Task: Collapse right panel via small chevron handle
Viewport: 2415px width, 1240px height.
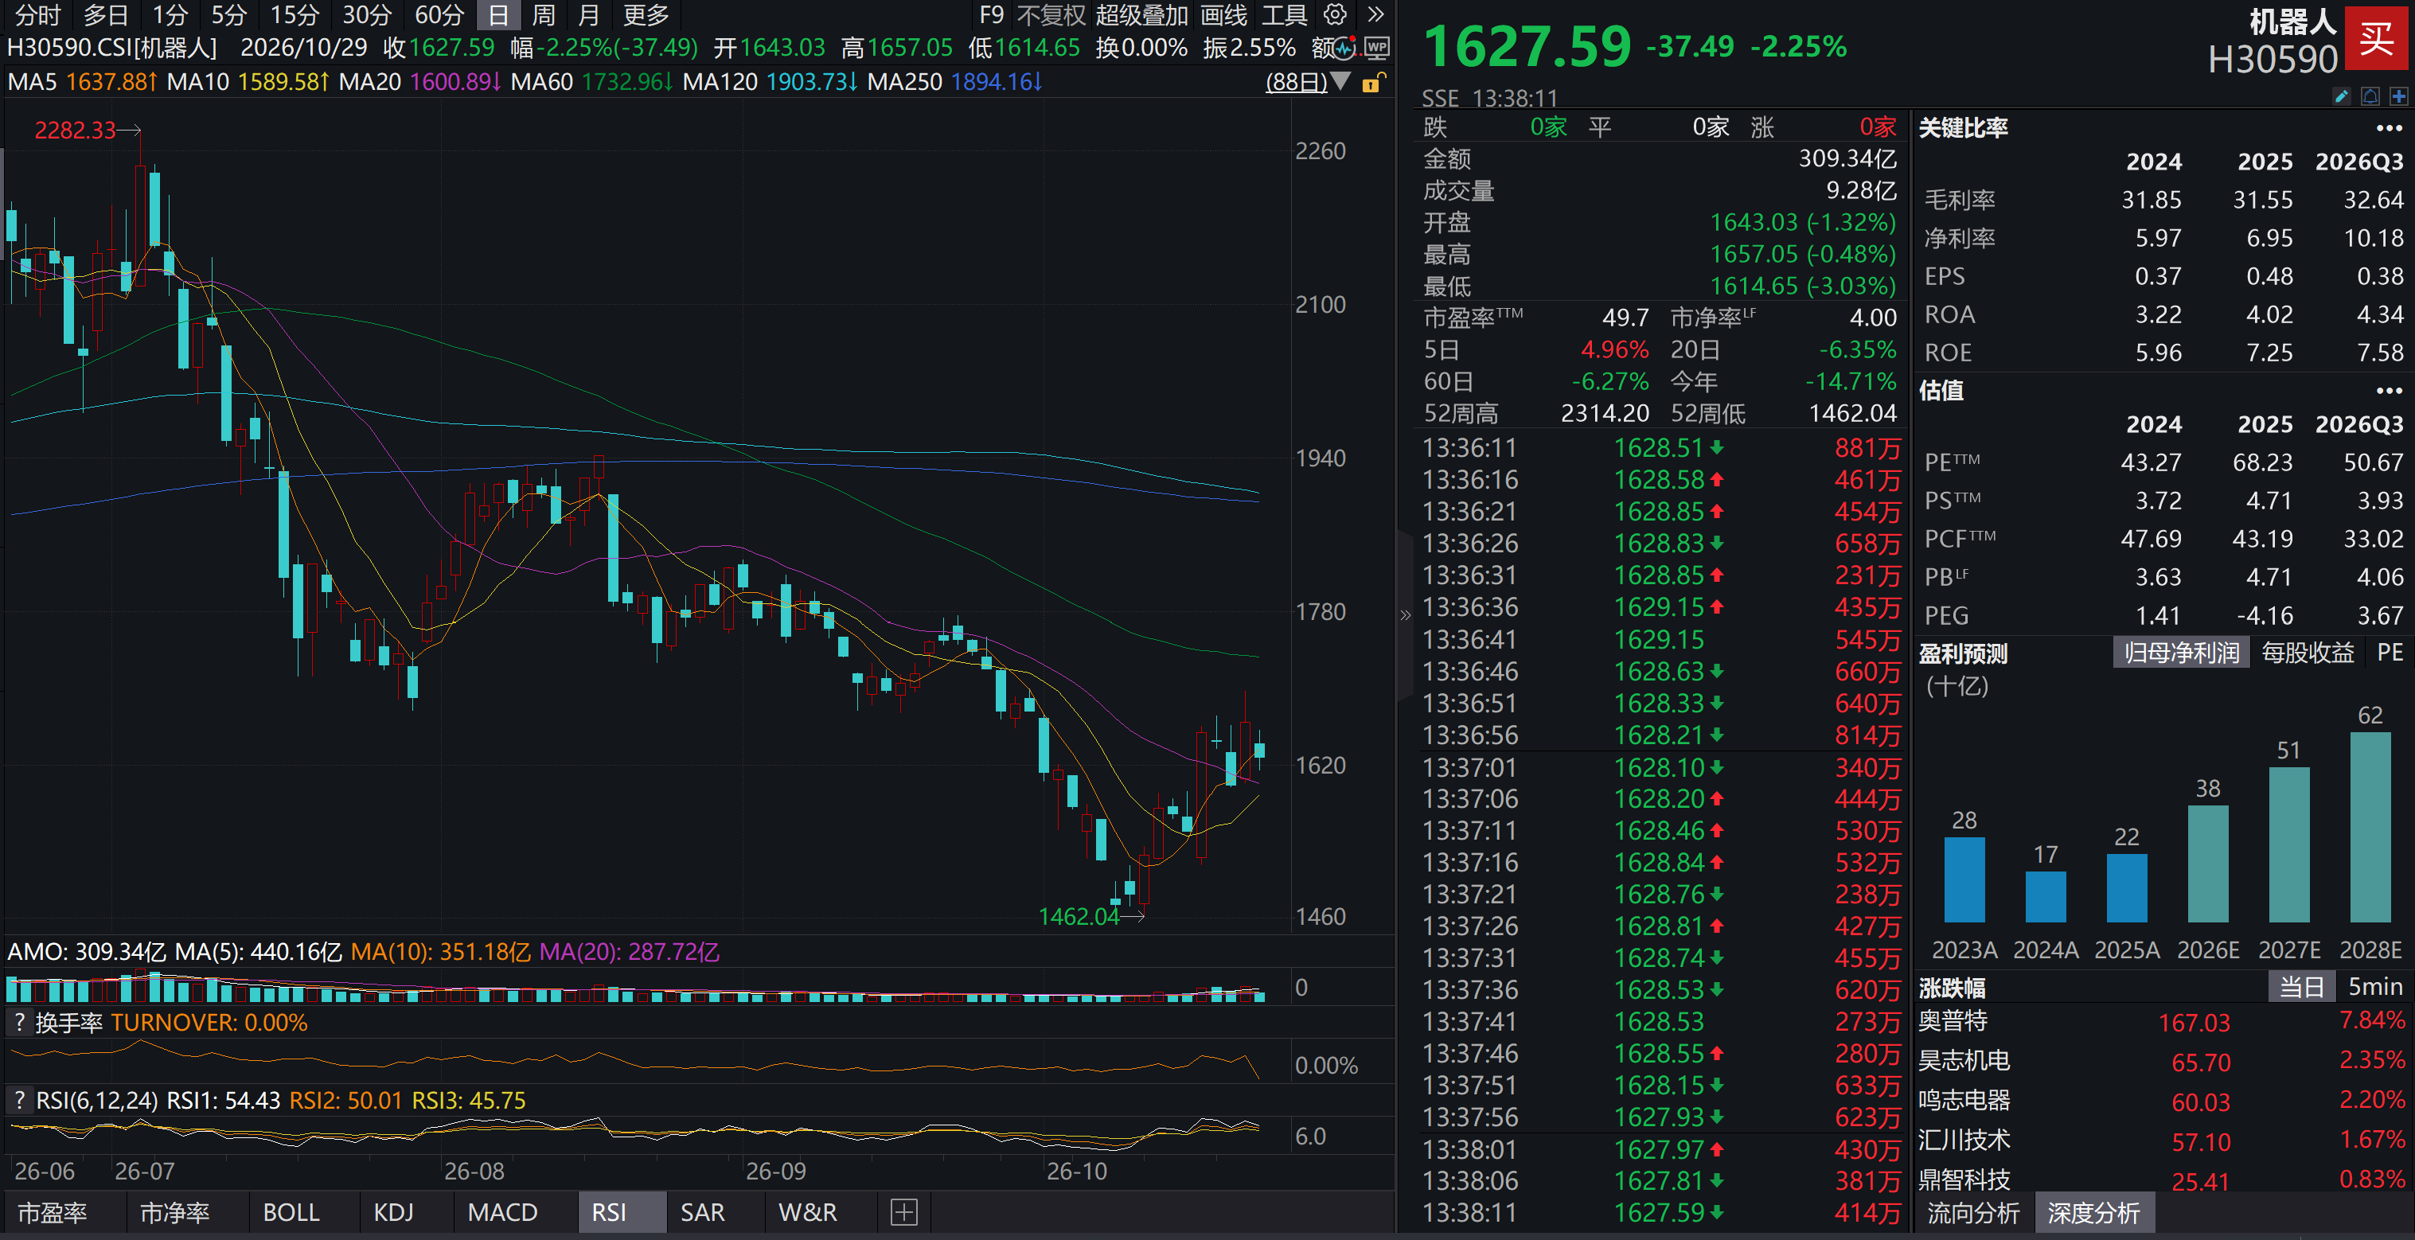Action: pyautogui.click(x=1404, y=615)
